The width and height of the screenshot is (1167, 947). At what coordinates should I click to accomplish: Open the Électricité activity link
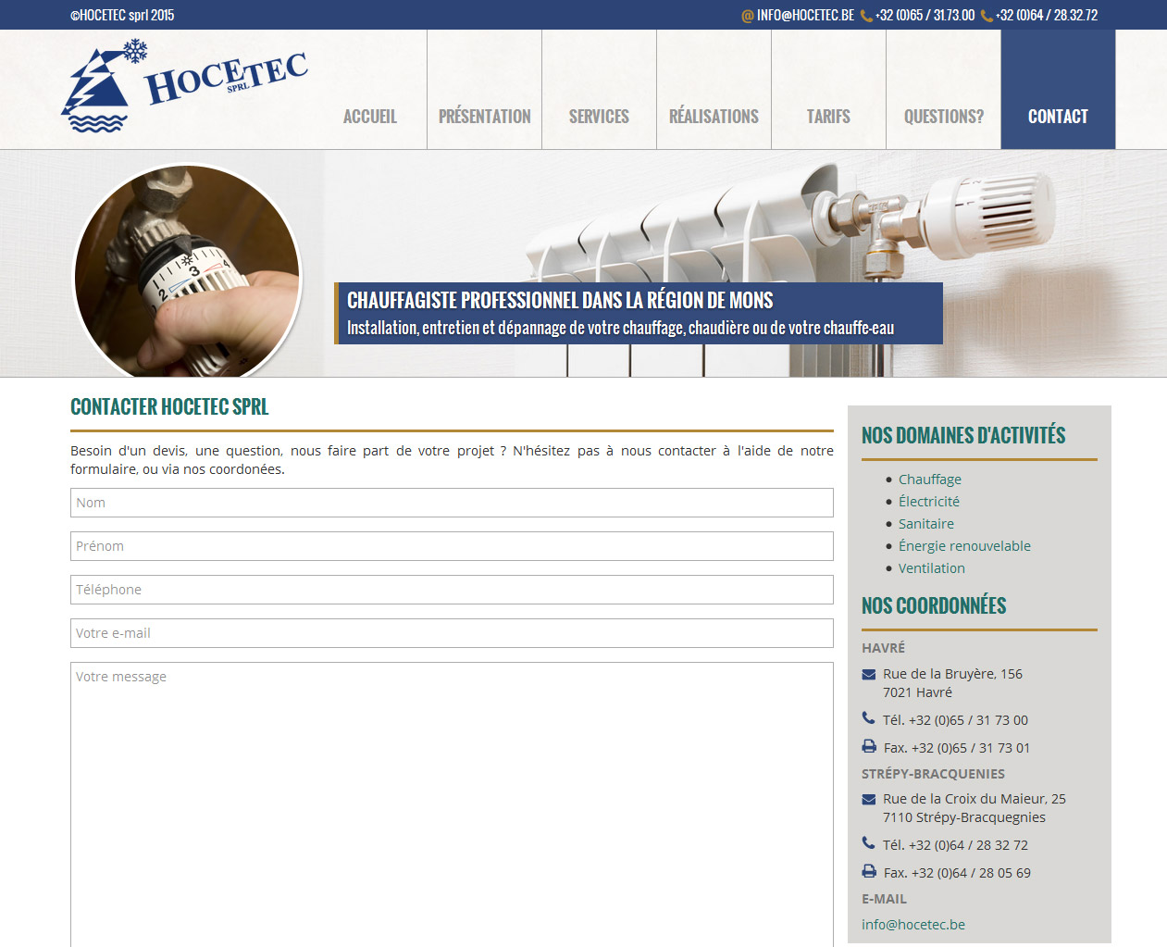point(929,502)
